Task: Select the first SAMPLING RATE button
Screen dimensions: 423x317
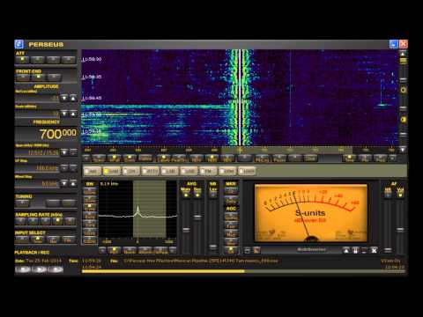Action: [x=21, y=221]
